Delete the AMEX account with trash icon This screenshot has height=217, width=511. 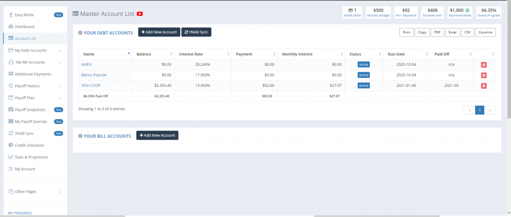484,64
